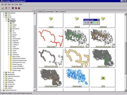Select List view in Contents tools
The height and width of the screenshot is (95, 127).
(x=88, y=23)
